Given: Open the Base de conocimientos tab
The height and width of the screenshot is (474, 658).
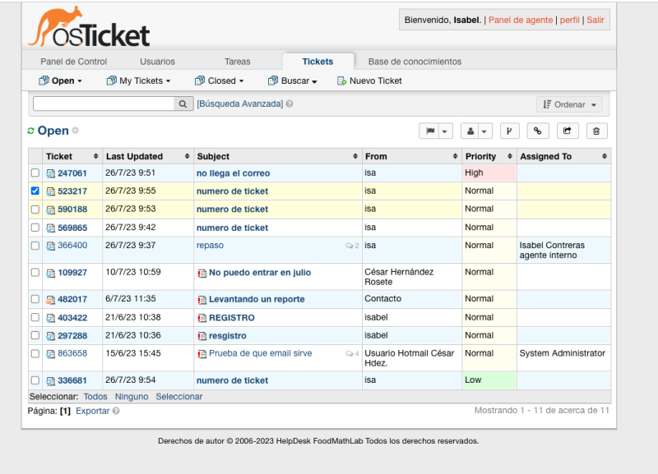Looking at the screenshot, I should point(415,62).
